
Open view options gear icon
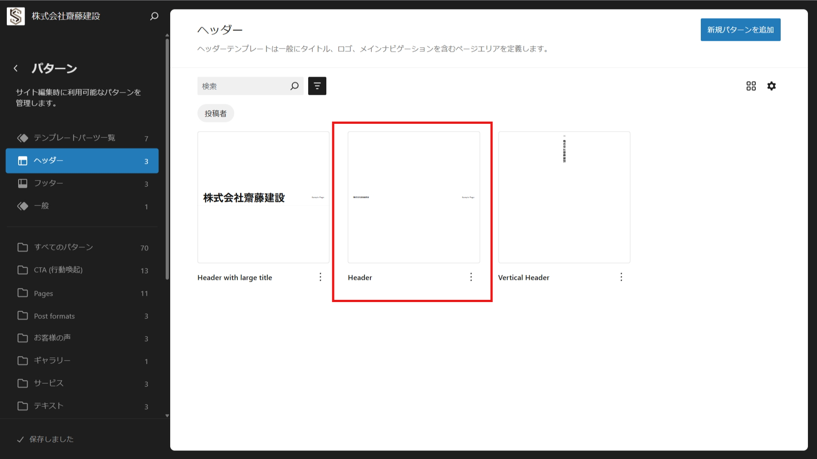(x=771, y=86)
